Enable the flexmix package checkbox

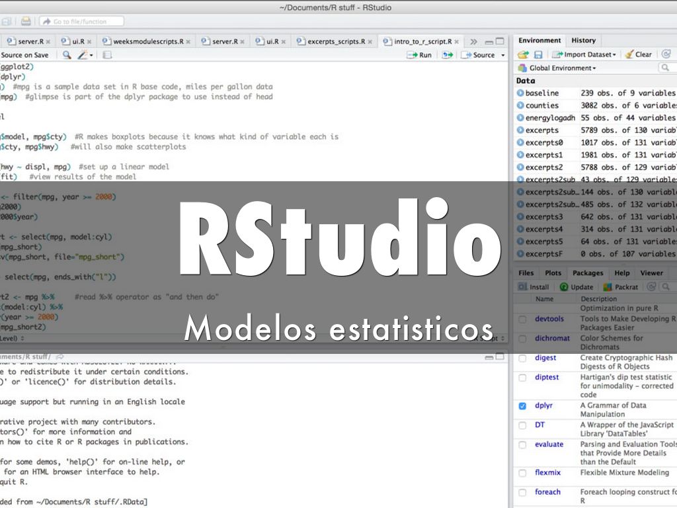522,473
